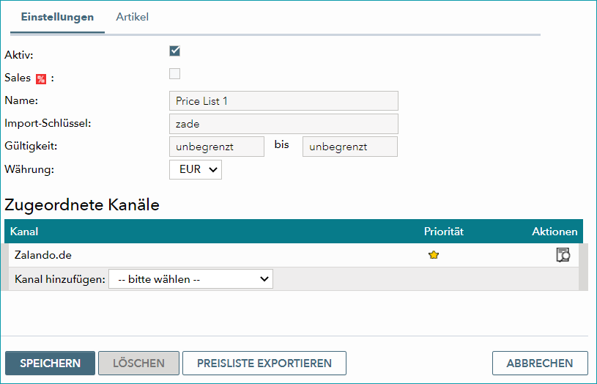The width and height of the screenshot is (597, 384).
Task: Click the Priorität column header
Action: coord(444,232)
